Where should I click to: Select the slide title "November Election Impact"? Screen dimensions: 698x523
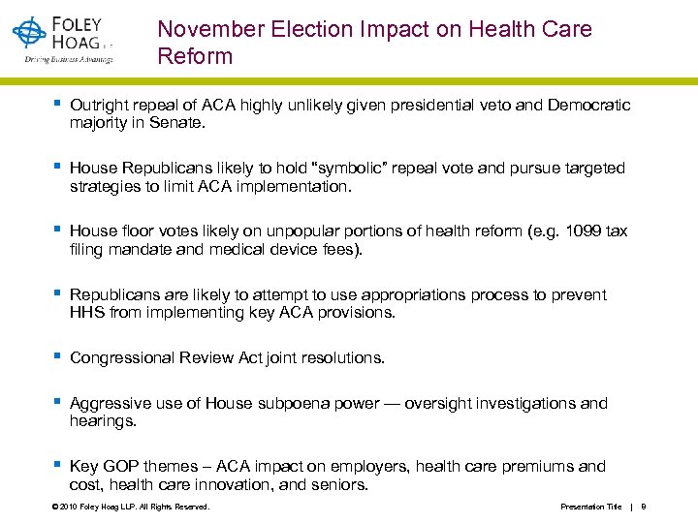374,43
